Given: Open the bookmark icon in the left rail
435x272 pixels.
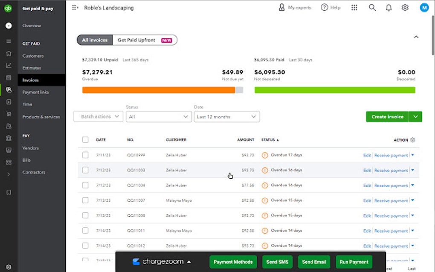Looking at the screenshot, I should tap(9, 192).
